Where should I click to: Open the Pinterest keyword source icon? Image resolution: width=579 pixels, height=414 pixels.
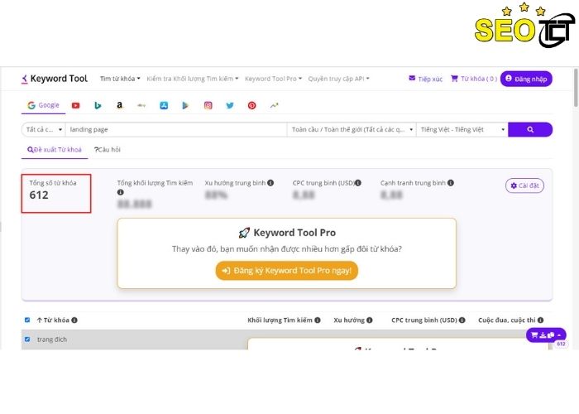(251, 105)
